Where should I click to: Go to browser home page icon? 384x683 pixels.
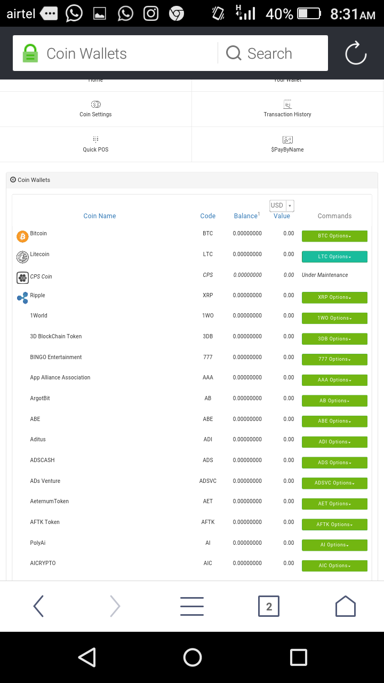346,606
